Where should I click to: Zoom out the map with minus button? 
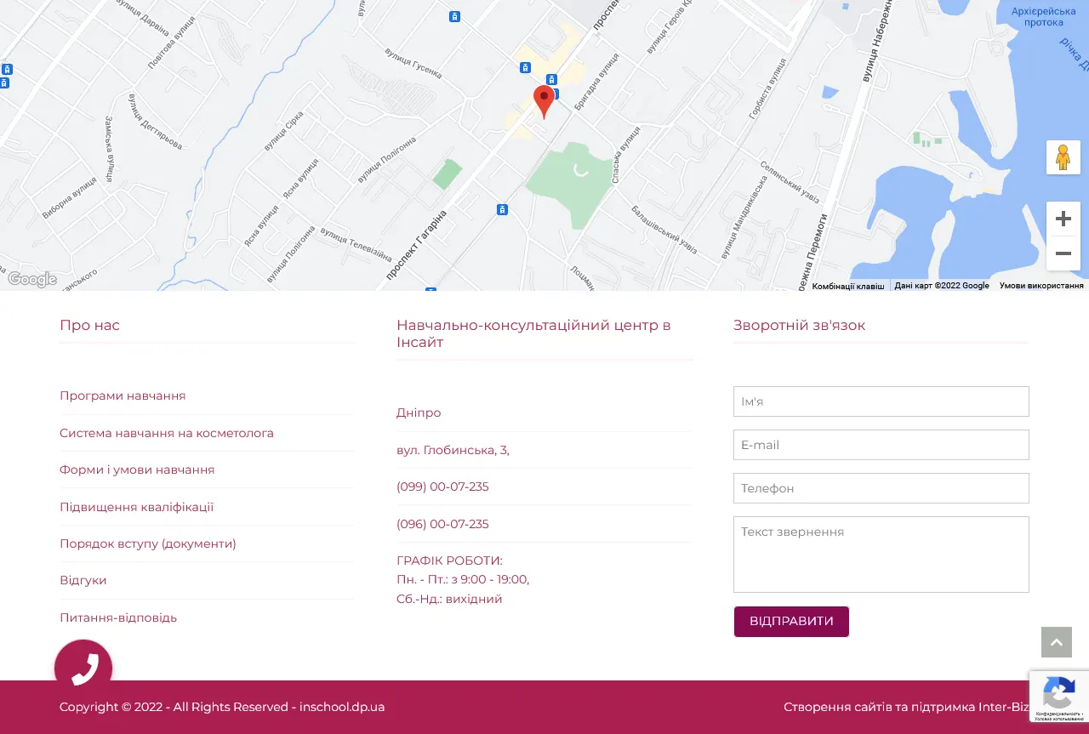point(1063,253)
